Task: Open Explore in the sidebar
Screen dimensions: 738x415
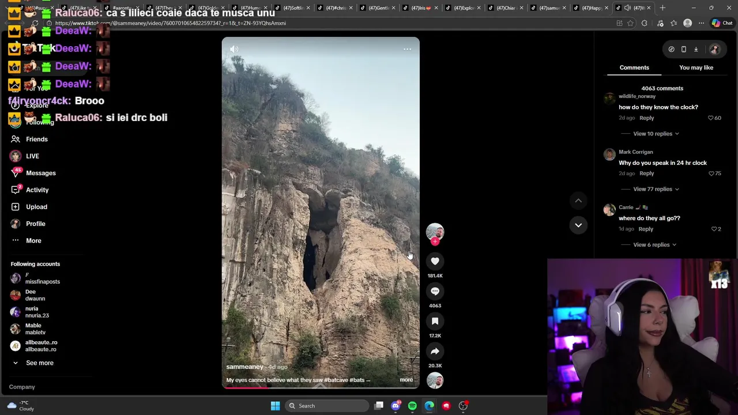Action: pos(37,105)
